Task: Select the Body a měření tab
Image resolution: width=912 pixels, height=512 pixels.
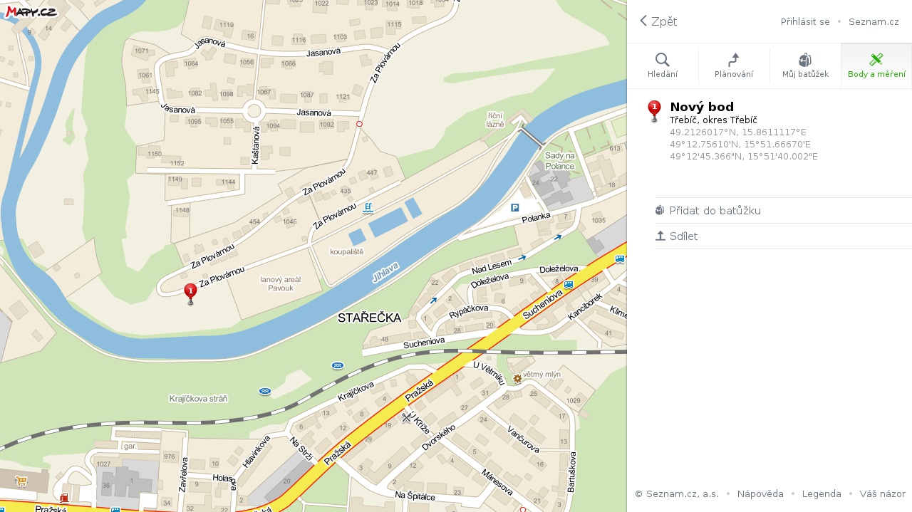Action: click(x=876, y=66)
